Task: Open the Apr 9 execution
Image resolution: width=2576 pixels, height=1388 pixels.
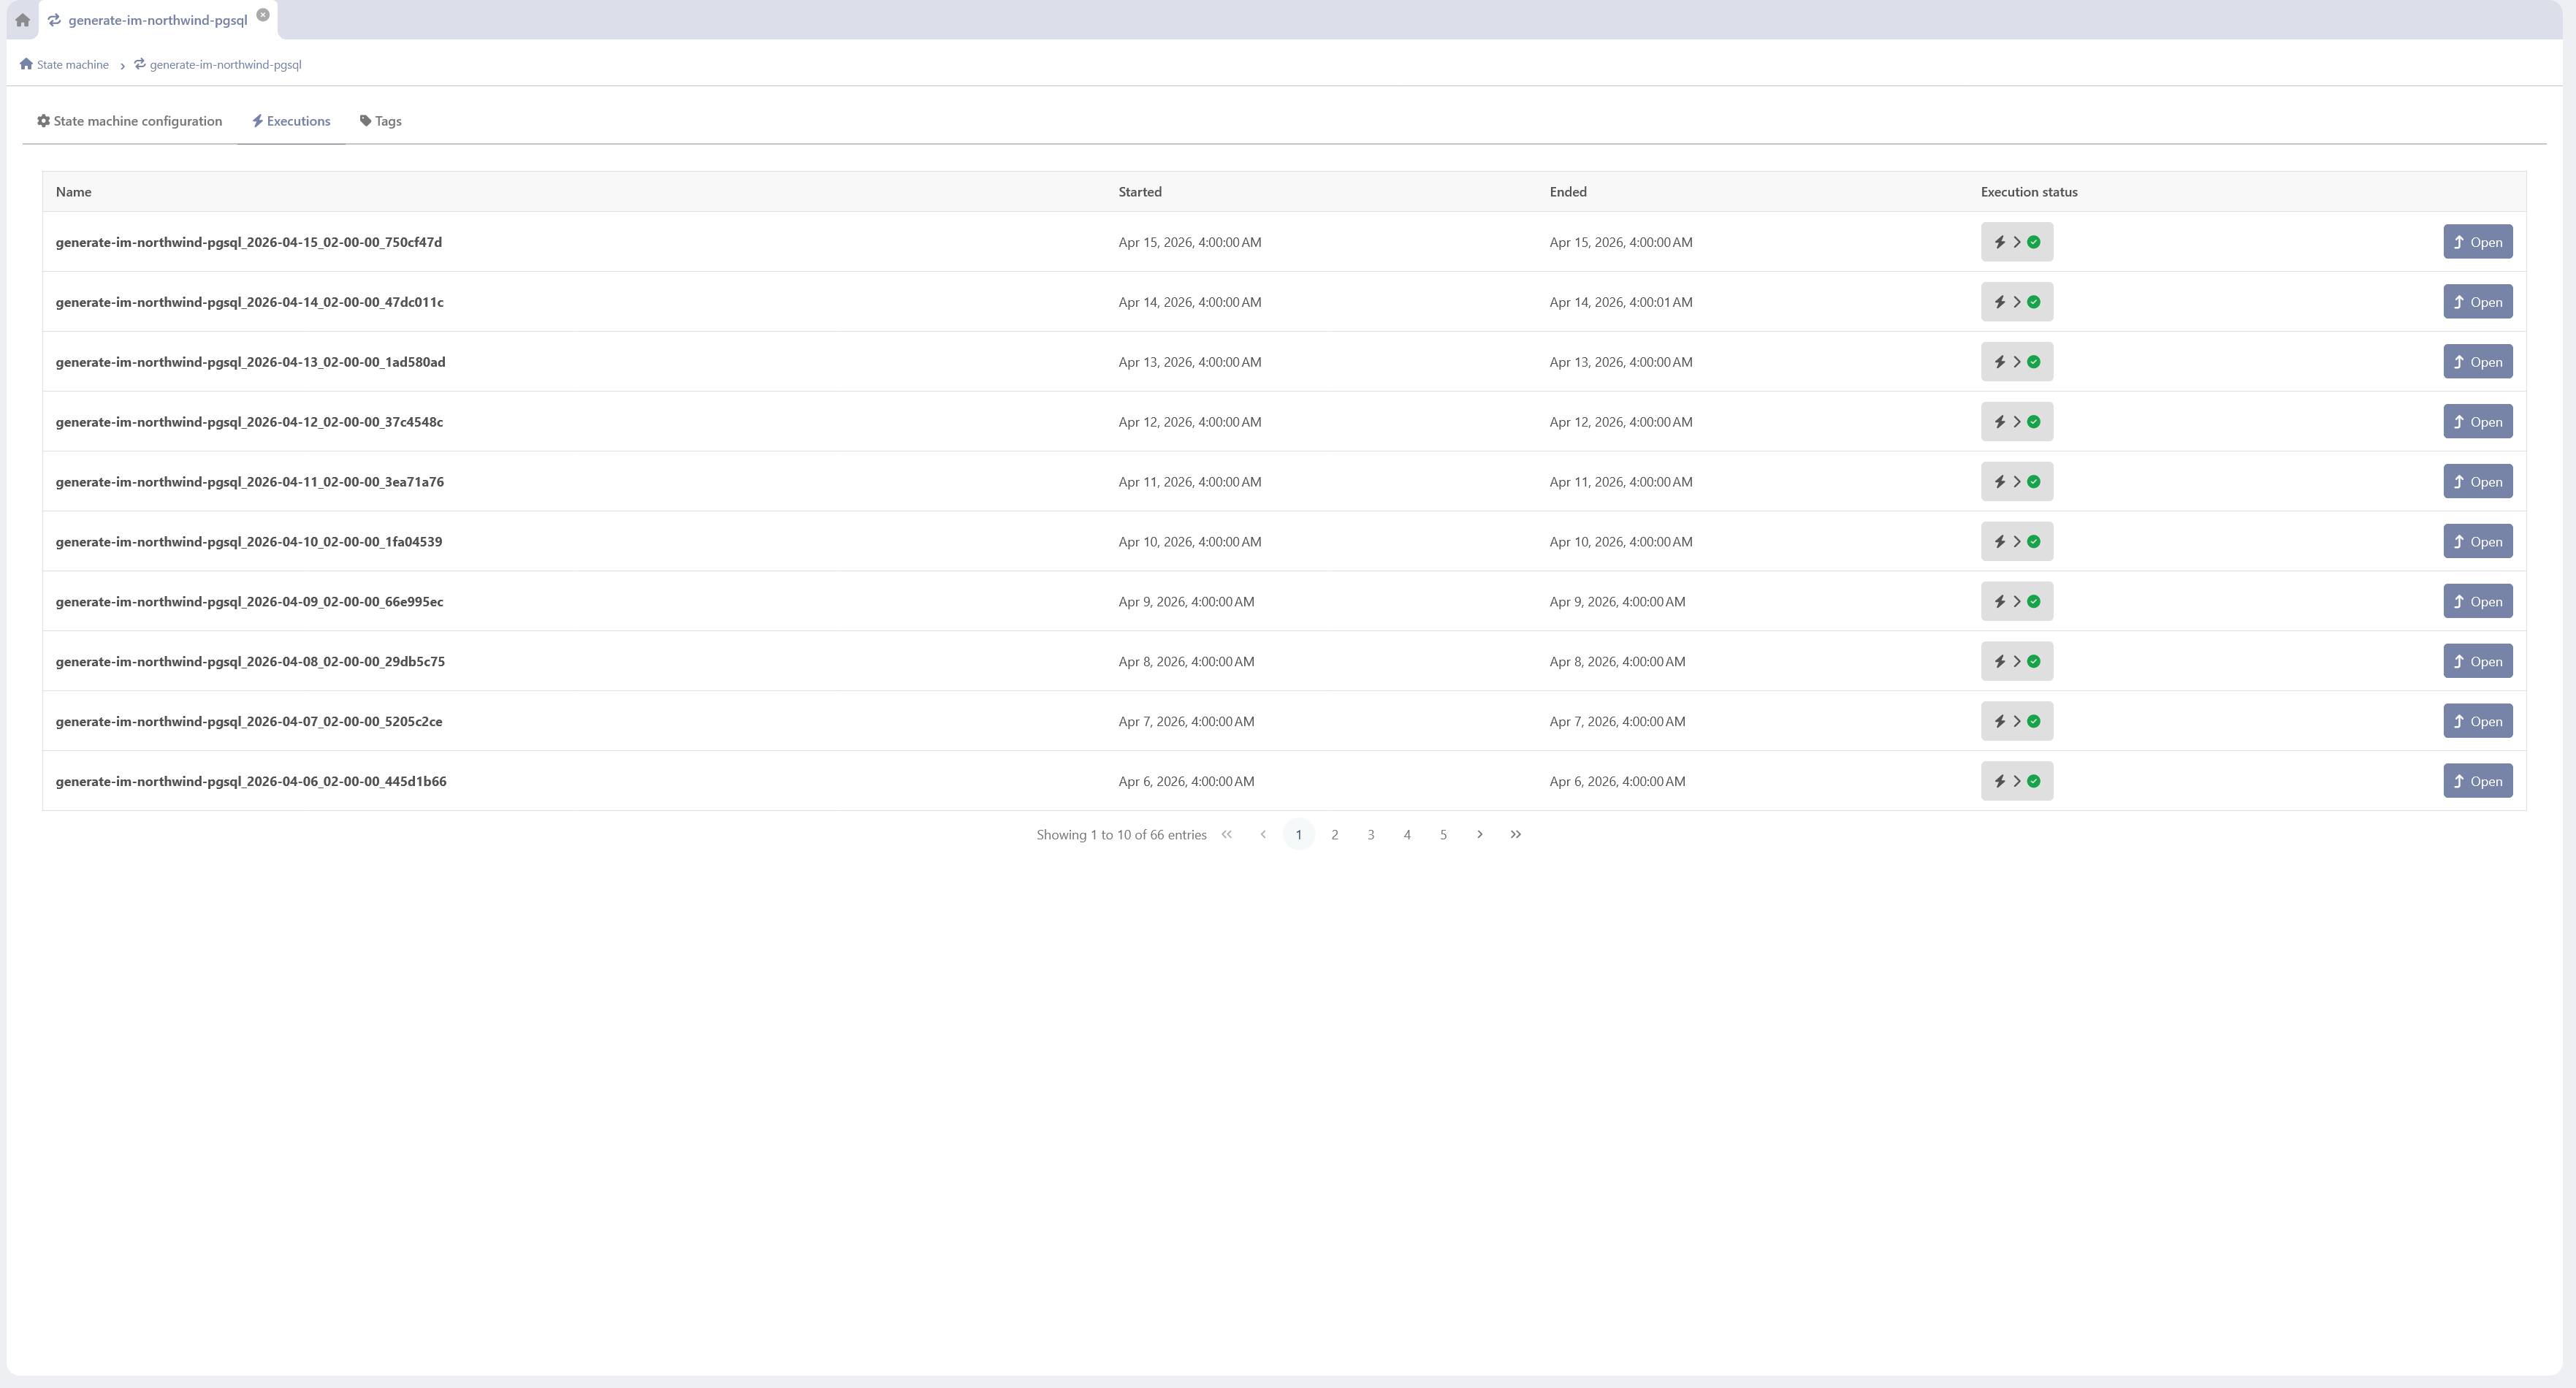Action: pyautogui.click(x=2477, y=602)
